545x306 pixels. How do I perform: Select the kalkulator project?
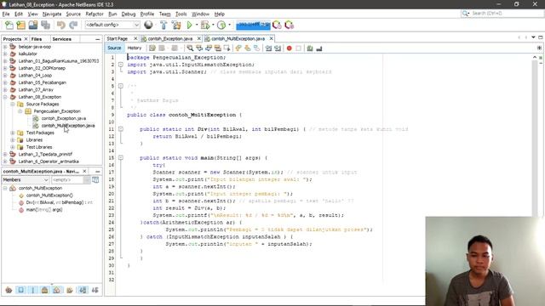point(28,54)
